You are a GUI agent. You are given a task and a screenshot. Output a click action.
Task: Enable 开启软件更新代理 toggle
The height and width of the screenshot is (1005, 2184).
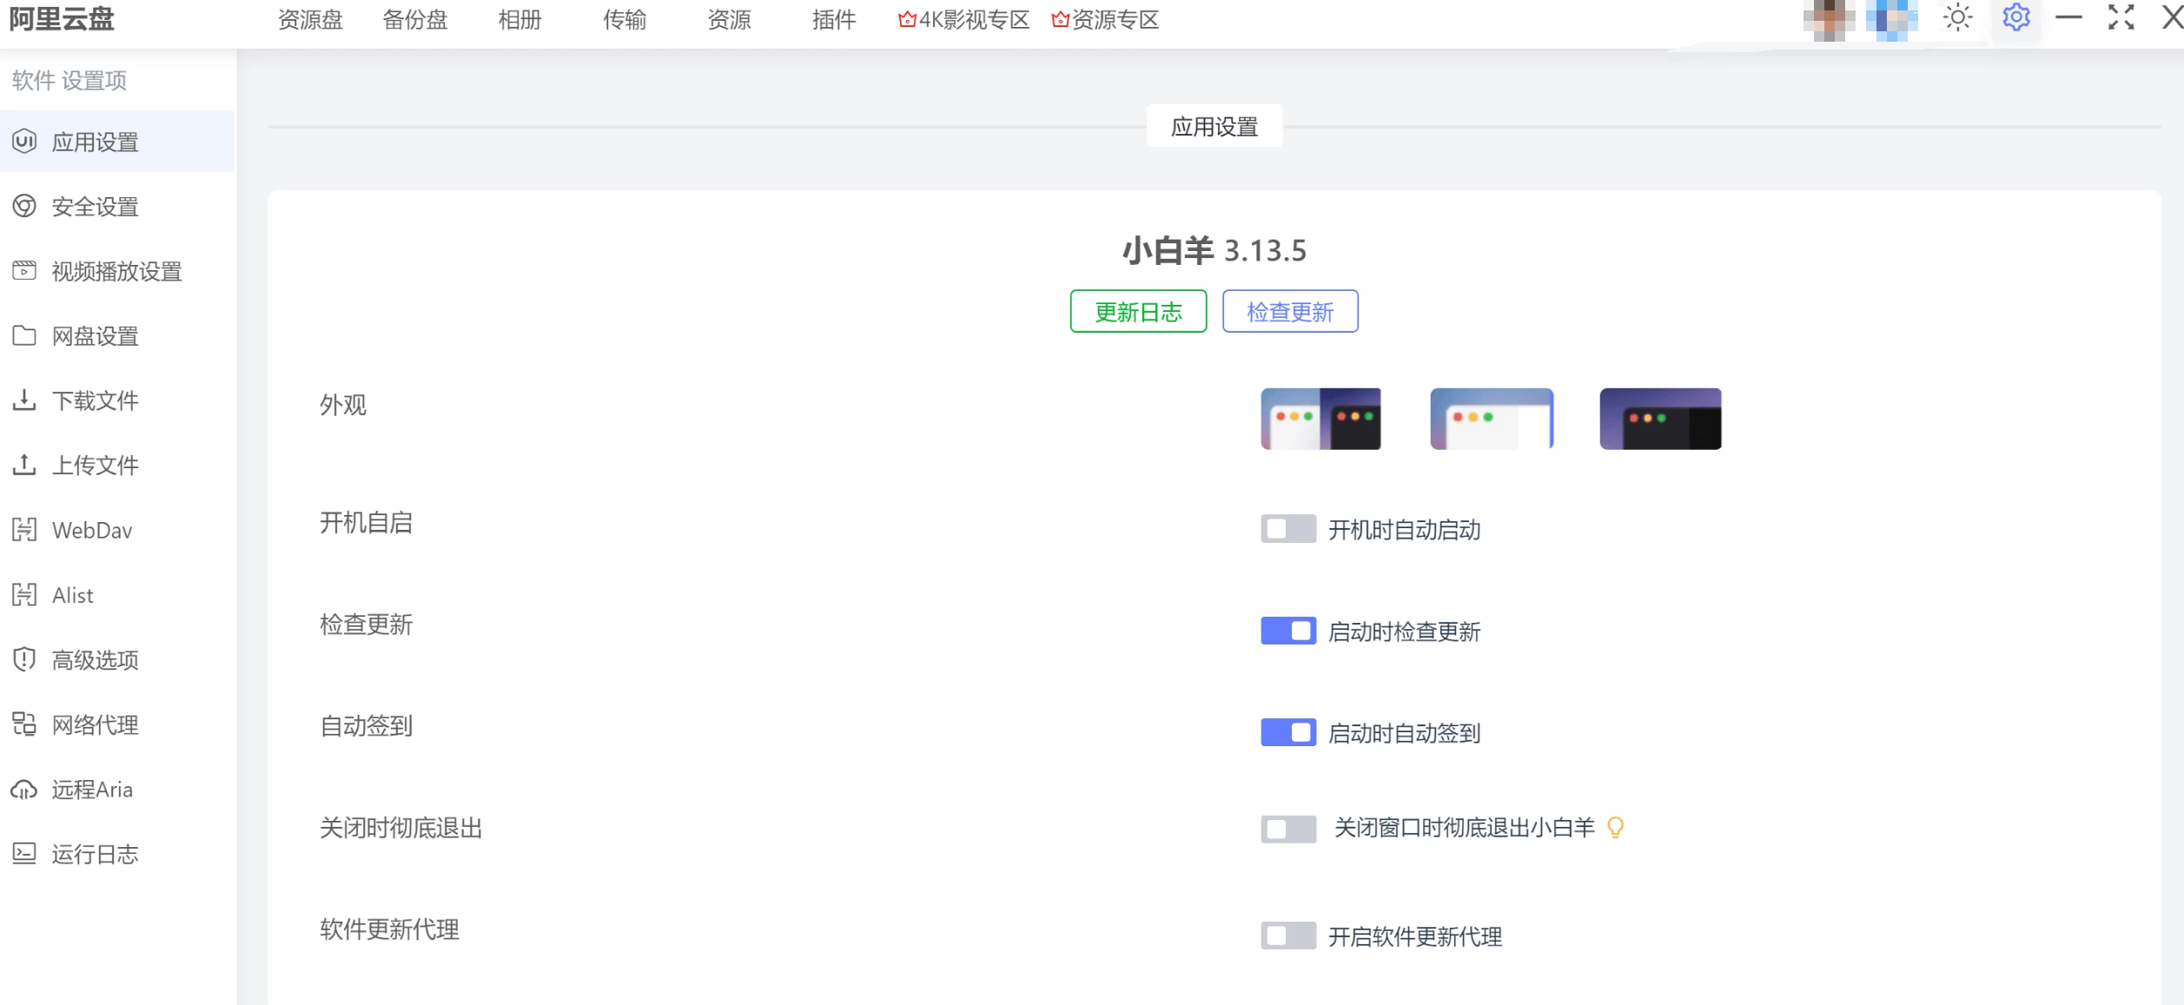point(1288,936)
